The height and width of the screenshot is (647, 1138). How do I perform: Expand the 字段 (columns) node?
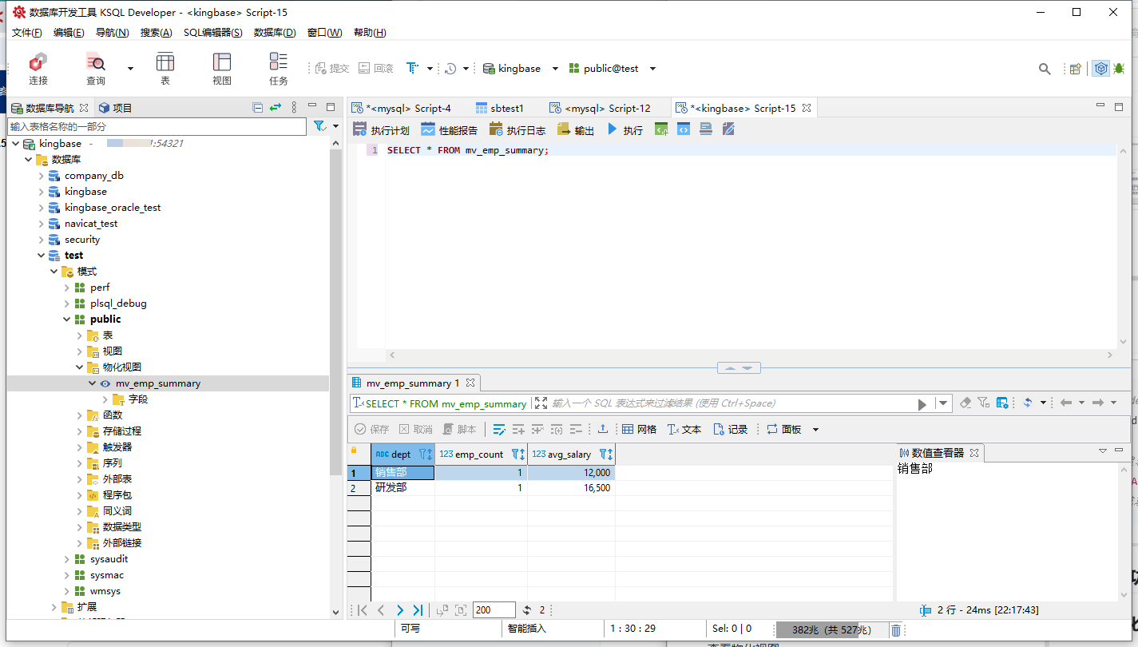(105, 399)
